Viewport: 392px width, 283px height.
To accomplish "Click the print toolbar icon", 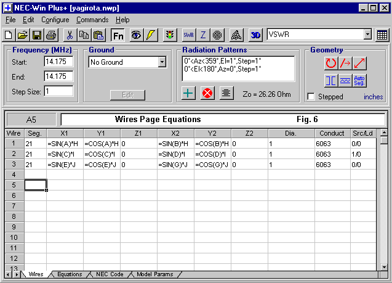I will tap(51, 35).
